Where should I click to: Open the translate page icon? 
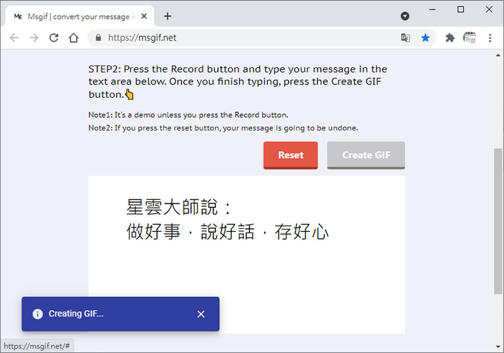pos(406,38)
